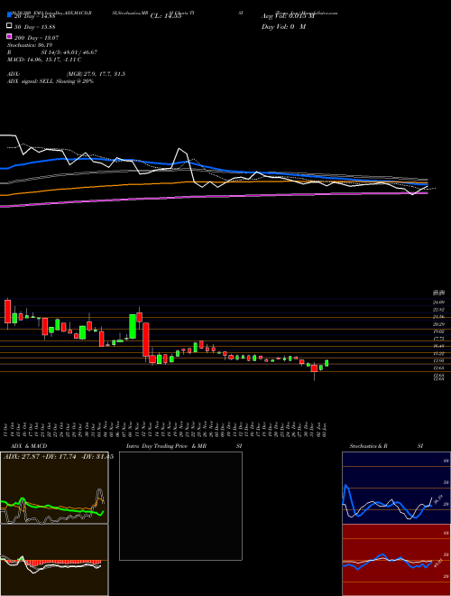This screenshot has width=451, height=596.
Task: Click the blue 20 Day legend swatch
Action: 9,15
